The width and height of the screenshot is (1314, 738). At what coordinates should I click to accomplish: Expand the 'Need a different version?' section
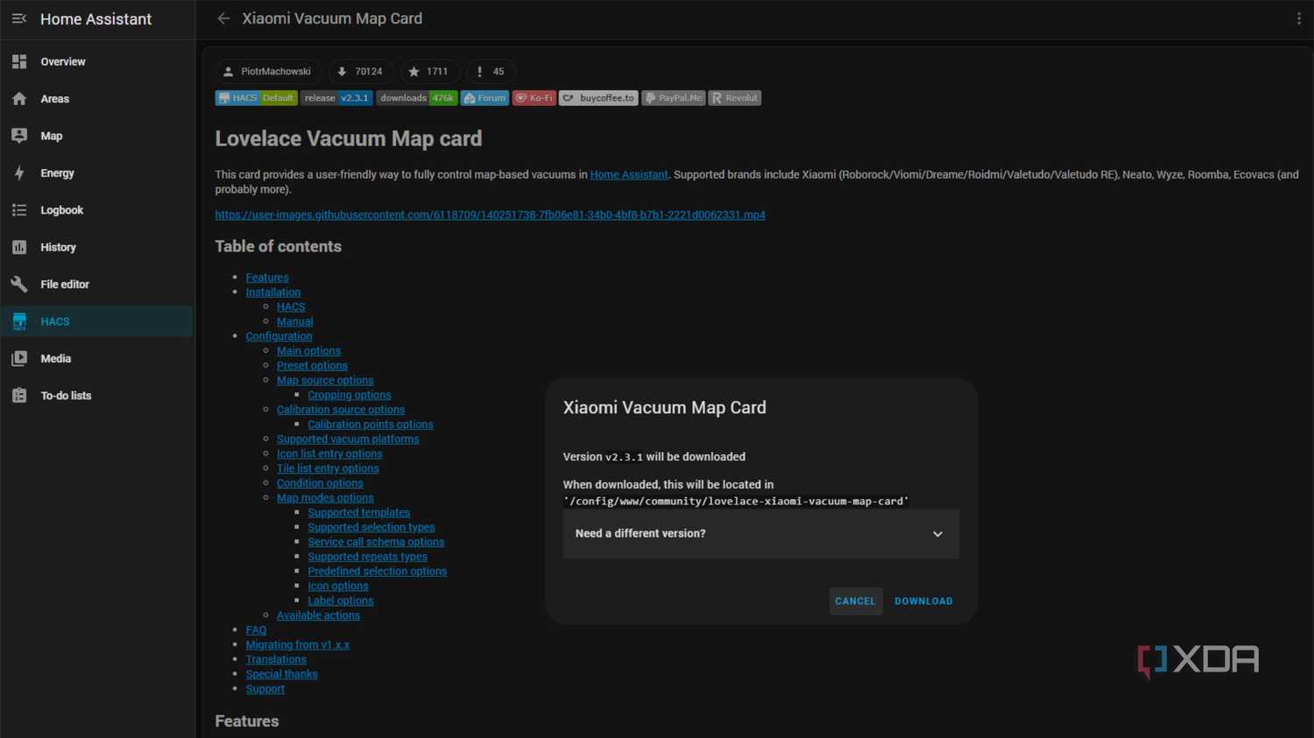click(x=760, y=533)
